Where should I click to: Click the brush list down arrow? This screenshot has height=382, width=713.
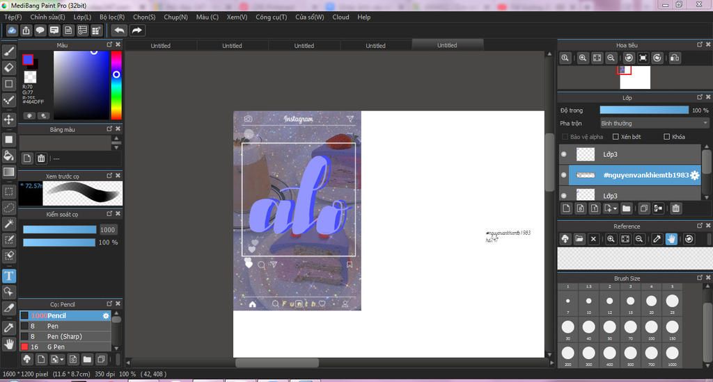[x=116, y=349]
